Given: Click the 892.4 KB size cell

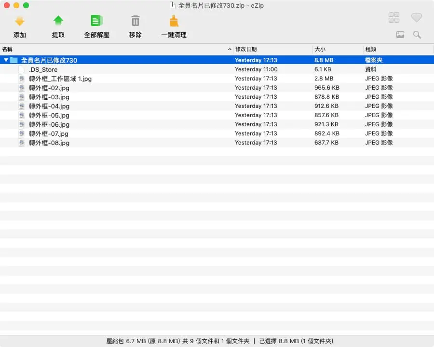Looking at the screenshot, I should [326, 133].
